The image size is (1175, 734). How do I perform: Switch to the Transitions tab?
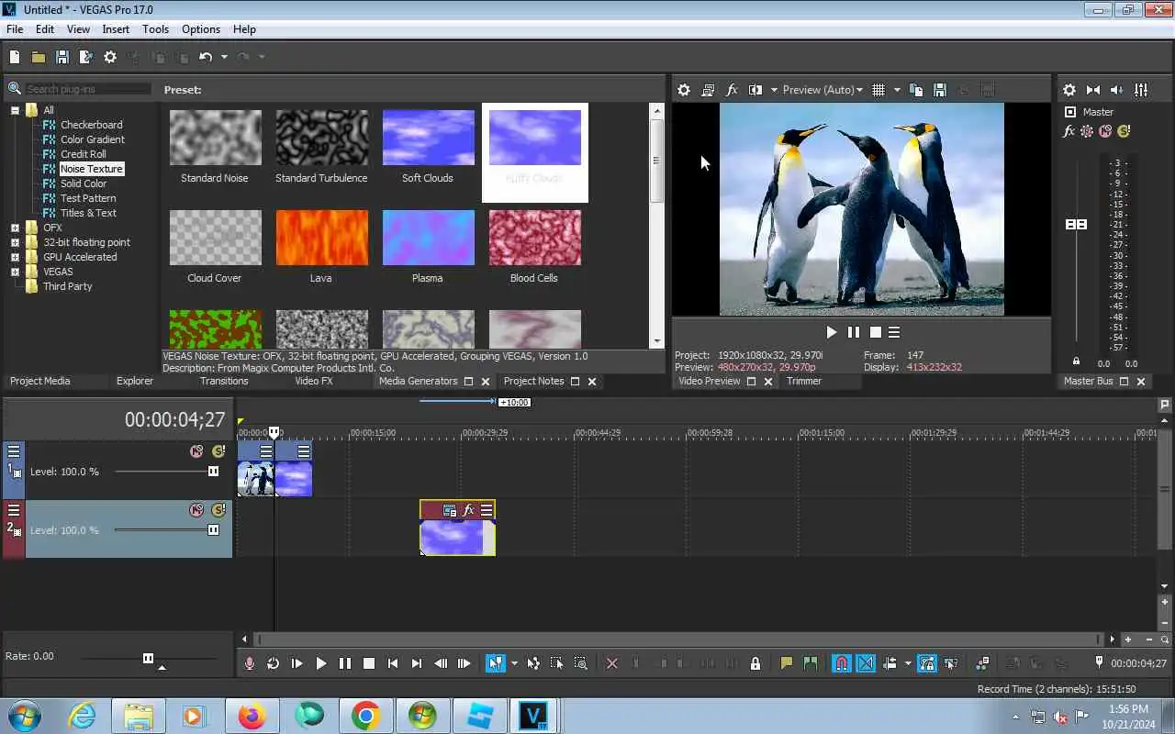point(224,381)
